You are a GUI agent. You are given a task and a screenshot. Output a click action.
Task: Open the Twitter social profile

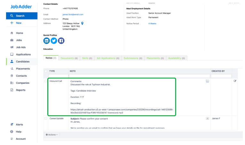point(54,41)
